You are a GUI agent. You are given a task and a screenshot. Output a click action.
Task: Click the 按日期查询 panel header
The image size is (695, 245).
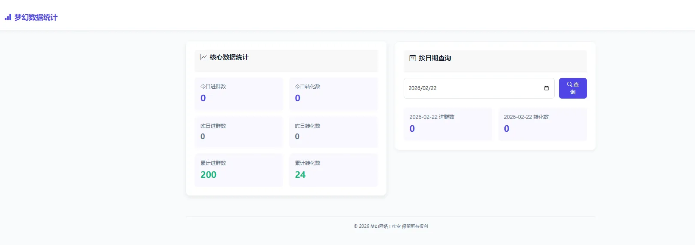coord(495,61)
